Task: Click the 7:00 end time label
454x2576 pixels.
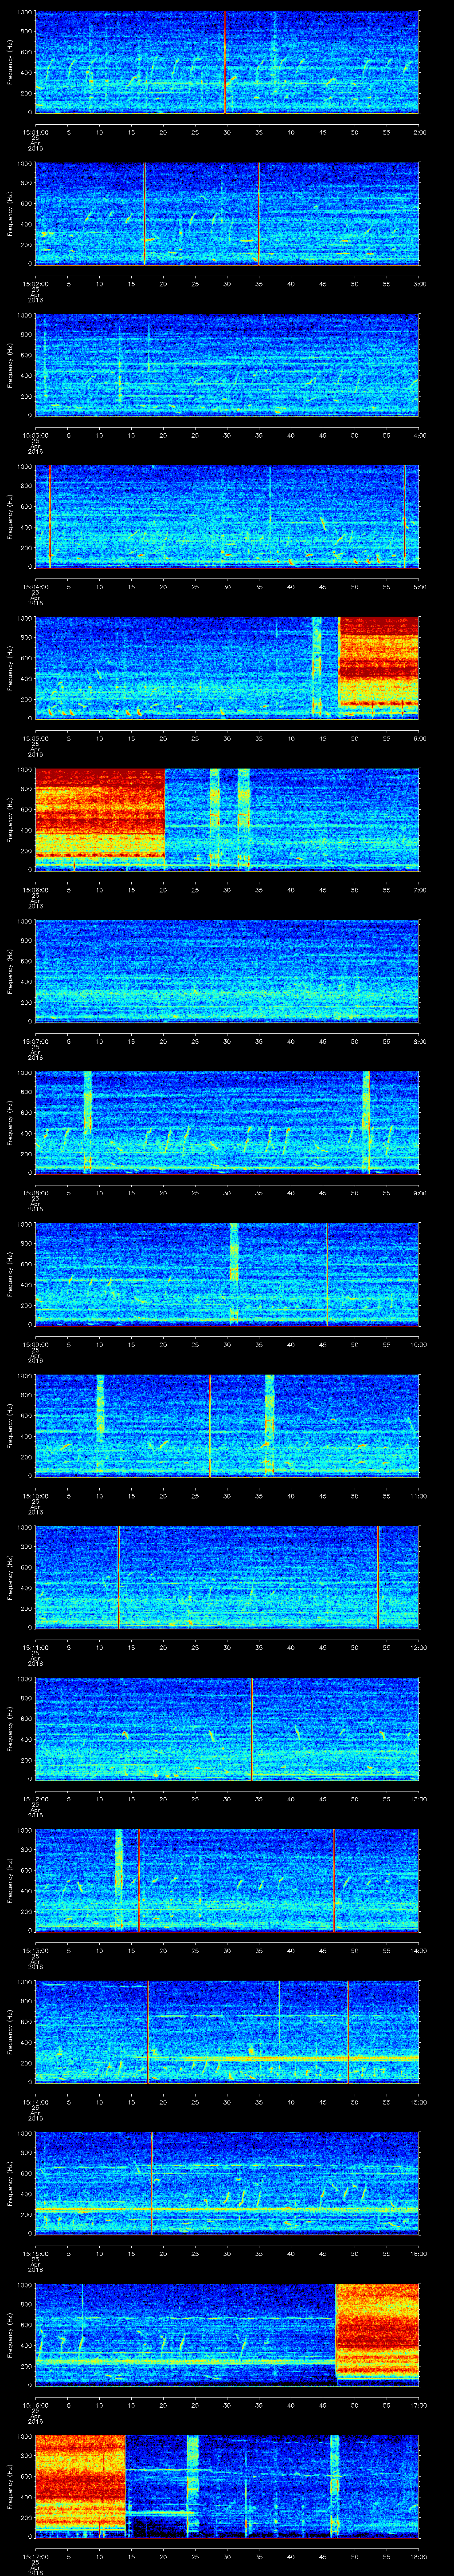Action: (419, 890)
